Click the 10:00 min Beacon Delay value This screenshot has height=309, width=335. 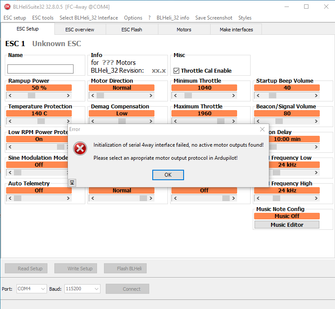[294, 139]
